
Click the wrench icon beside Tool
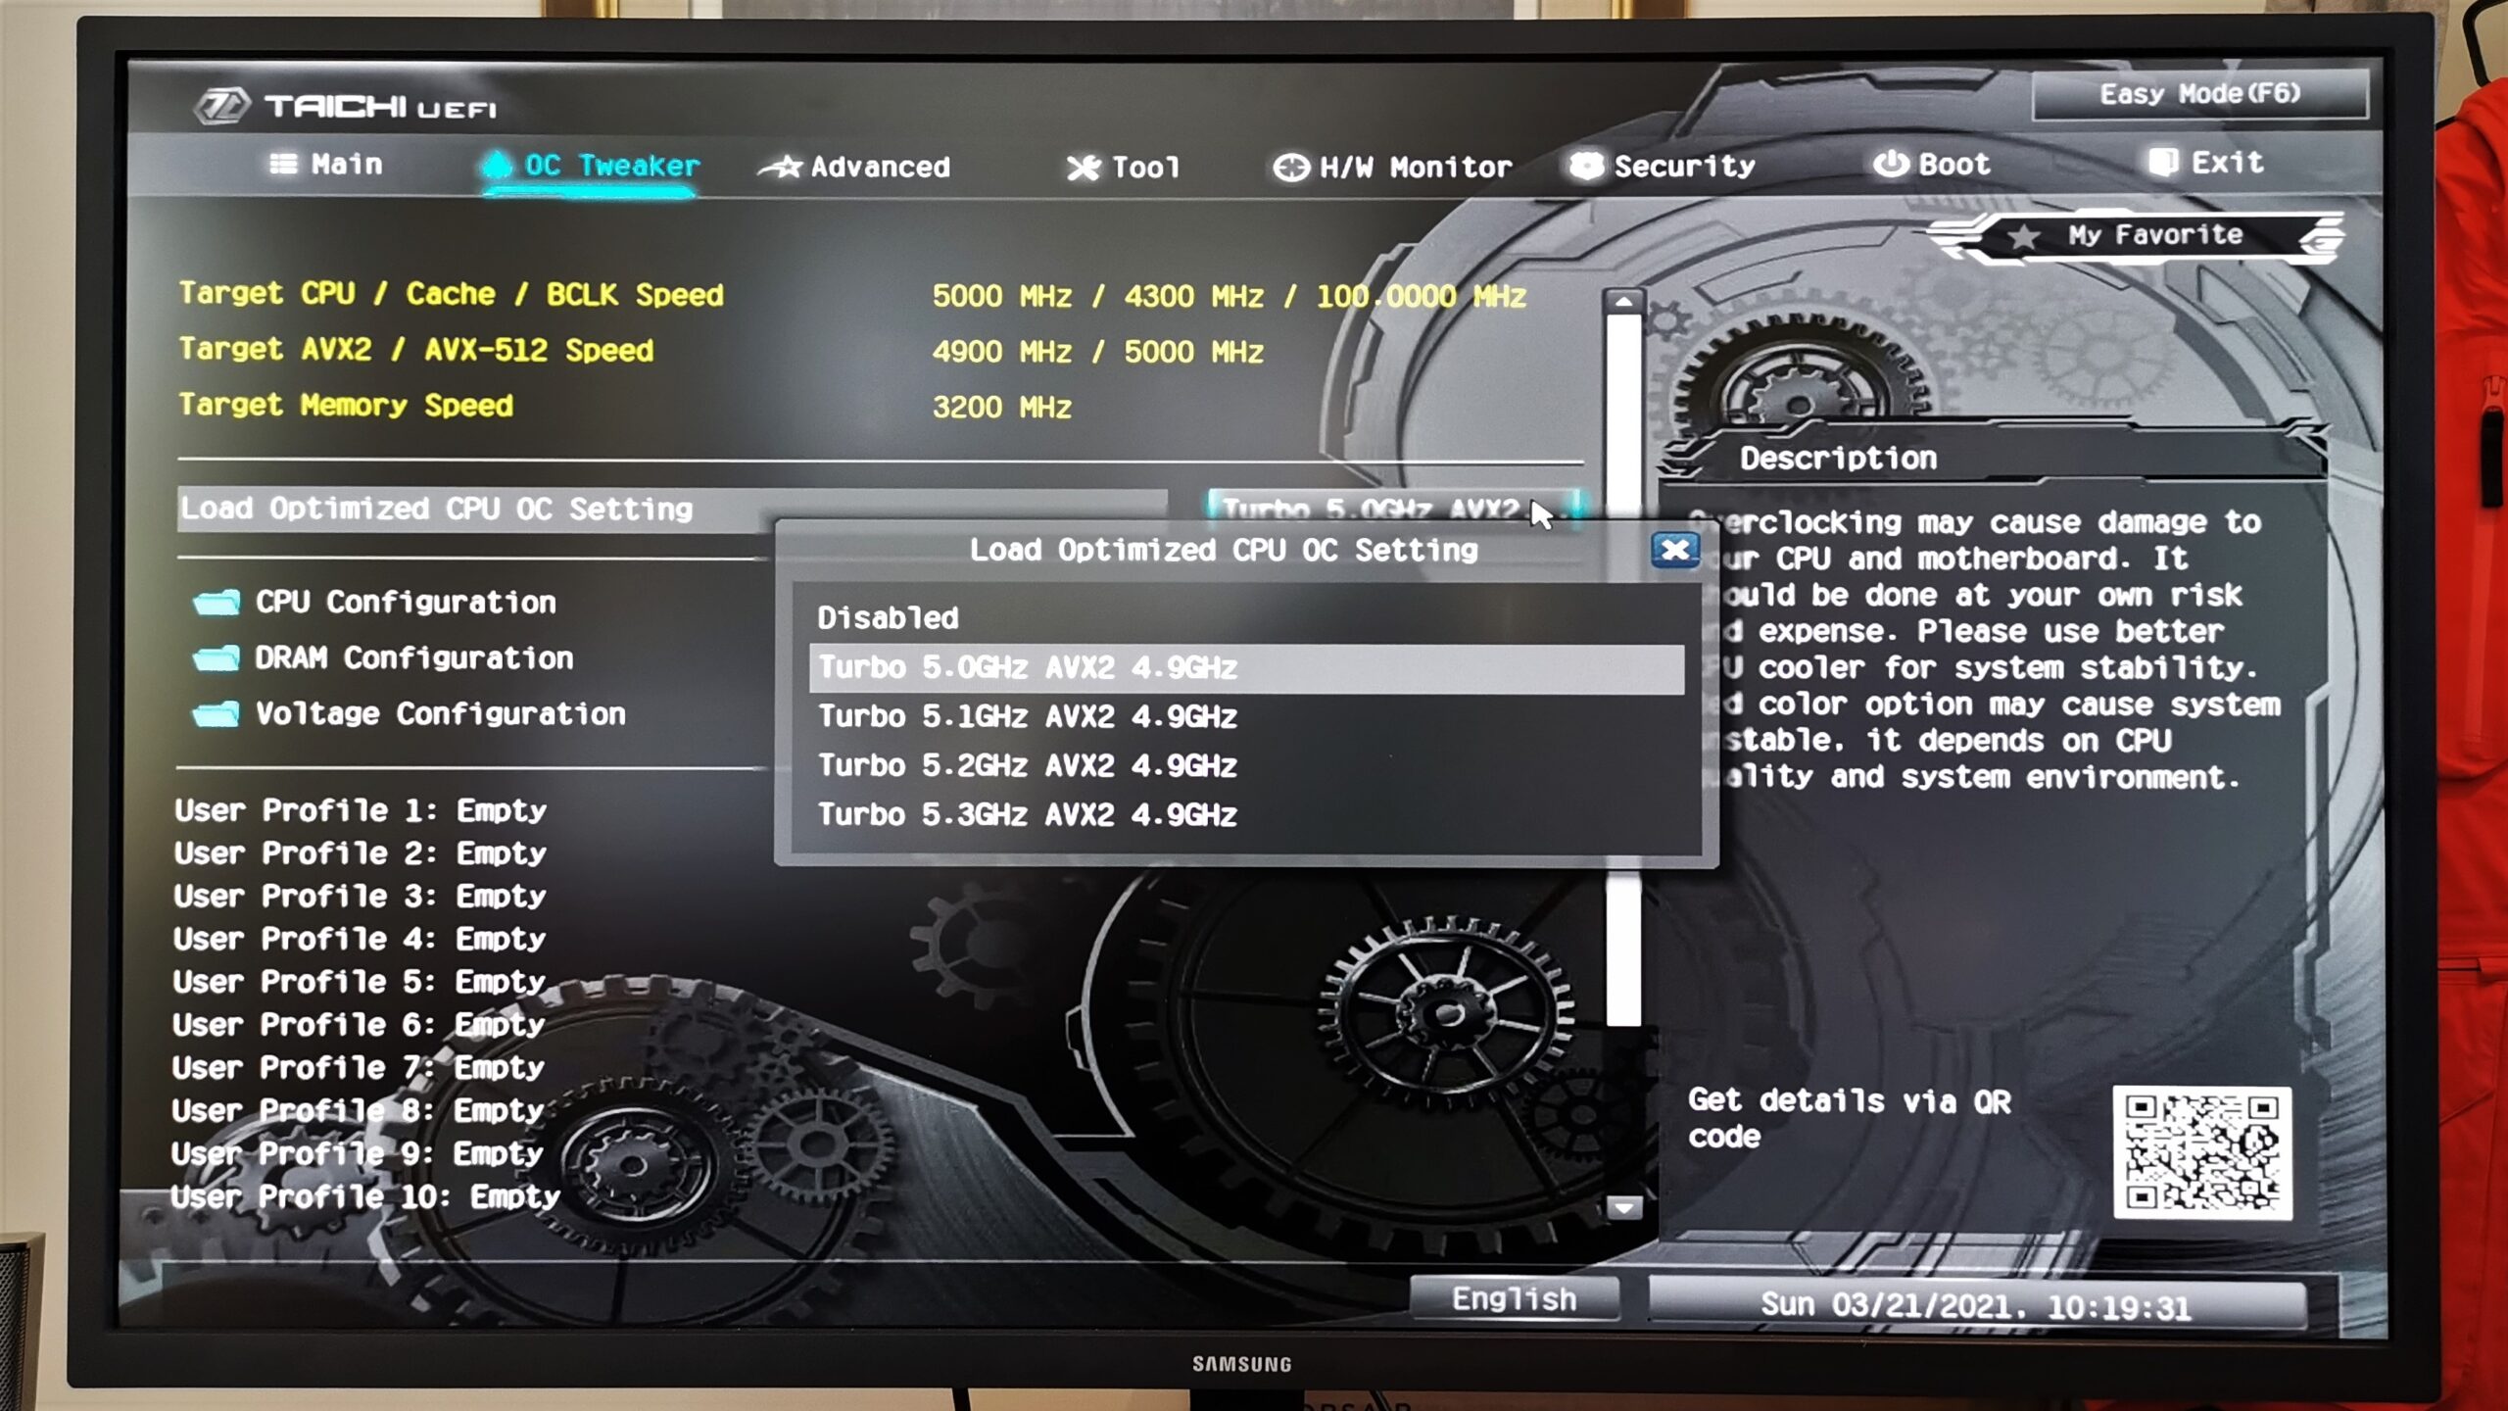[1083, 168]
